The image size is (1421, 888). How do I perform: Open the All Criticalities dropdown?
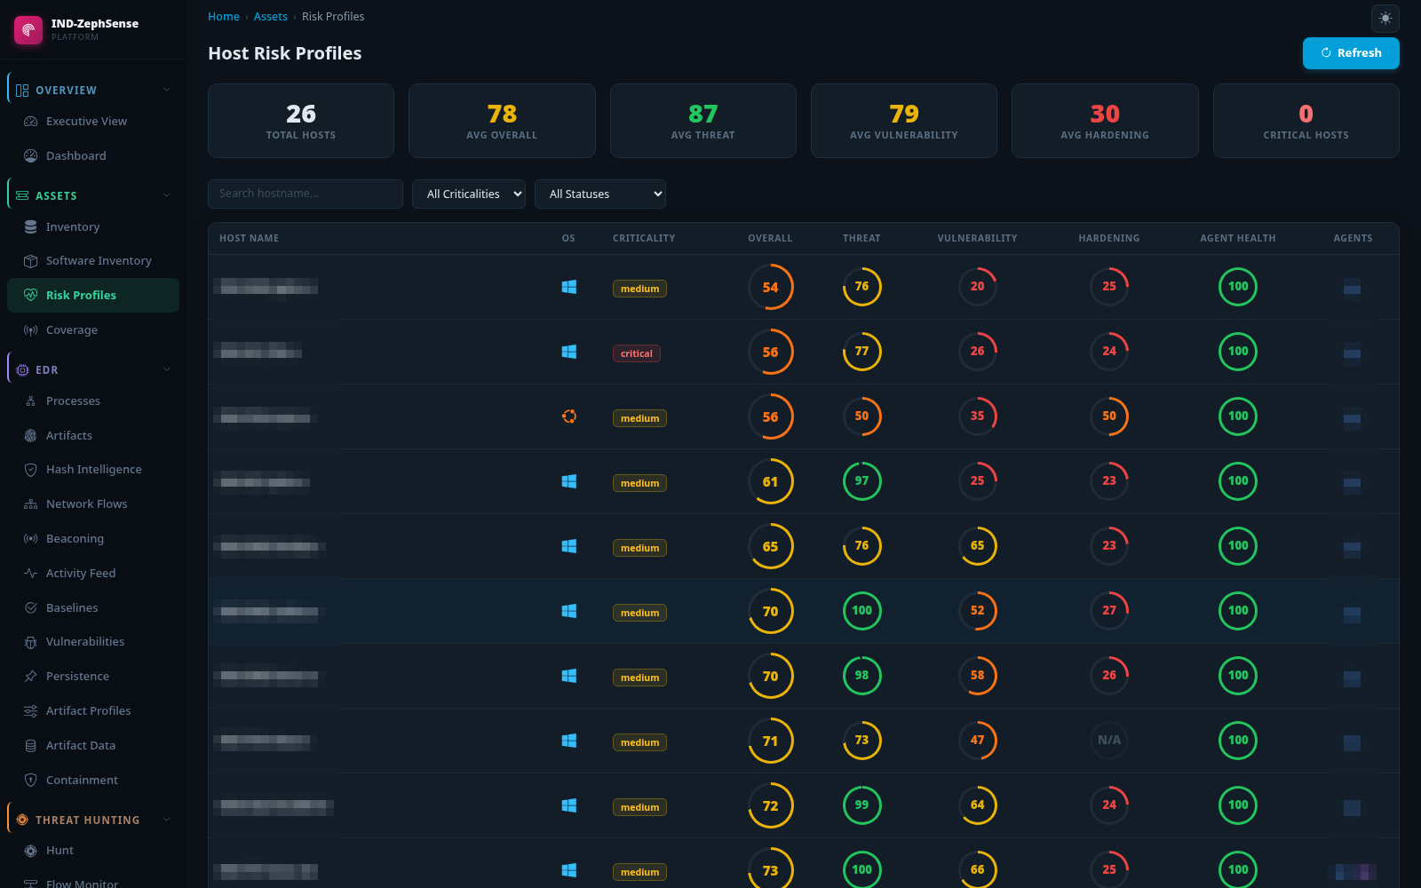click(x=469, y=194)
